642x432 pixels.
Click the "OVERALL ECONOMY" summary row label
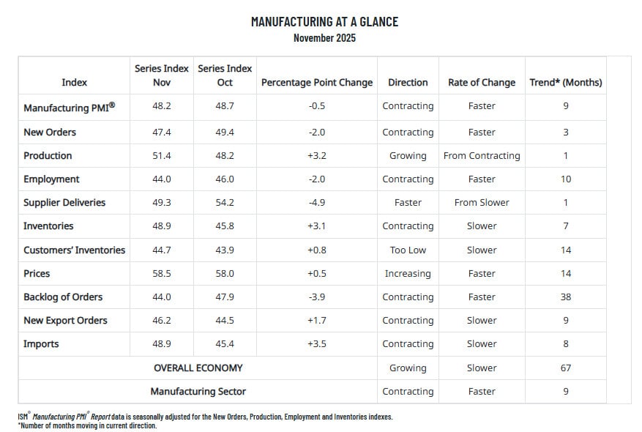click(198, 368)
